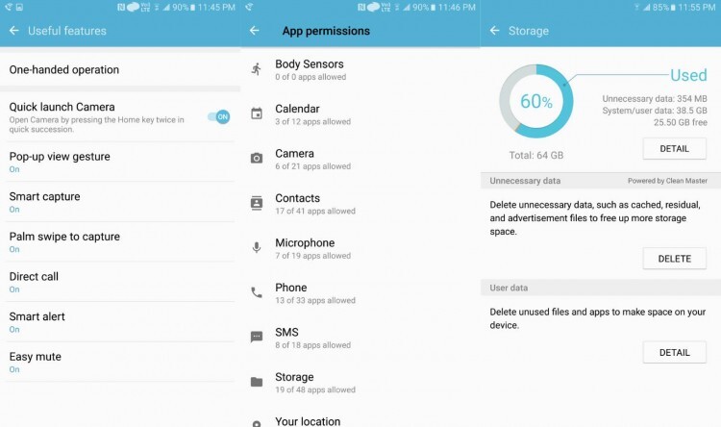Screen dimensions: 721x427
Task: Go back from Storage screen
Action: 495,31
